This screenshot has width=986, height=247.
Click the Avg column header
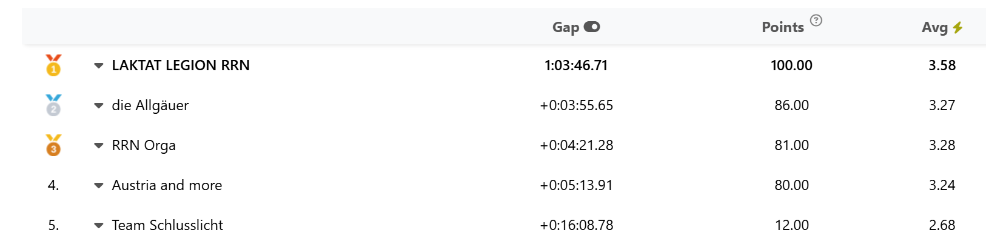(x=934, y=27)
